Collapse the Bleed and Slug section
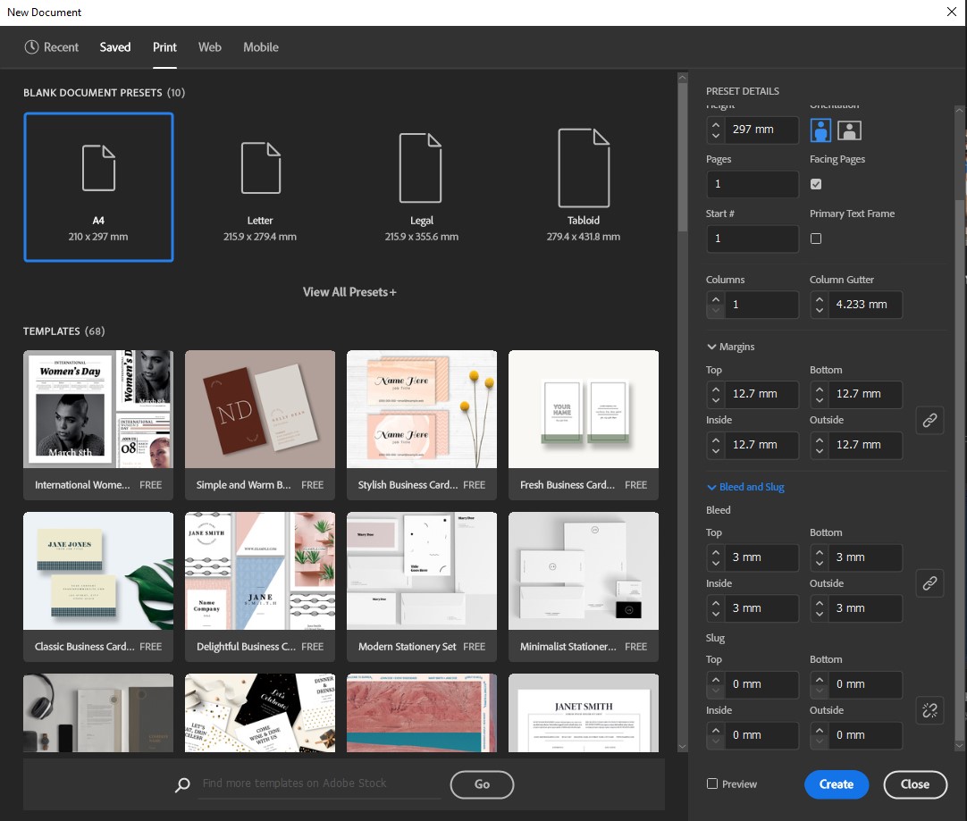Image resolution: width=967 pixels, height=821 pixels. pos(711,487)
